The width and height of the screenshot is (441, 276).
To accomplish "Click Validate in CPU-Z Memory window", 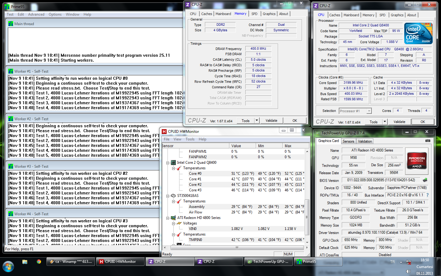I will click(x=271, y=121).
